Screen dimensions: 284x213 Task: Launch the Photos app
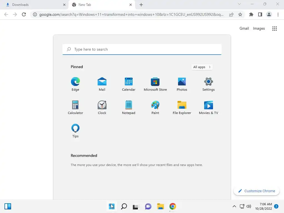[x=182, y=84]
